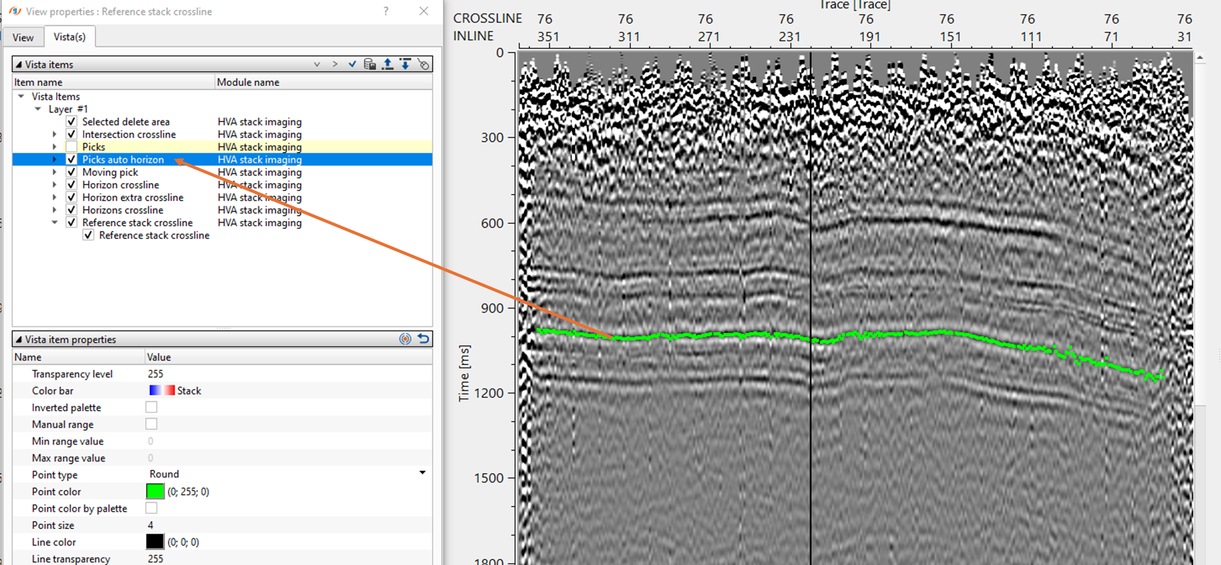Click the checkmark icon to check all Vista items
Viewport: 1221px width, 565px height.
[x=352, y=63]
